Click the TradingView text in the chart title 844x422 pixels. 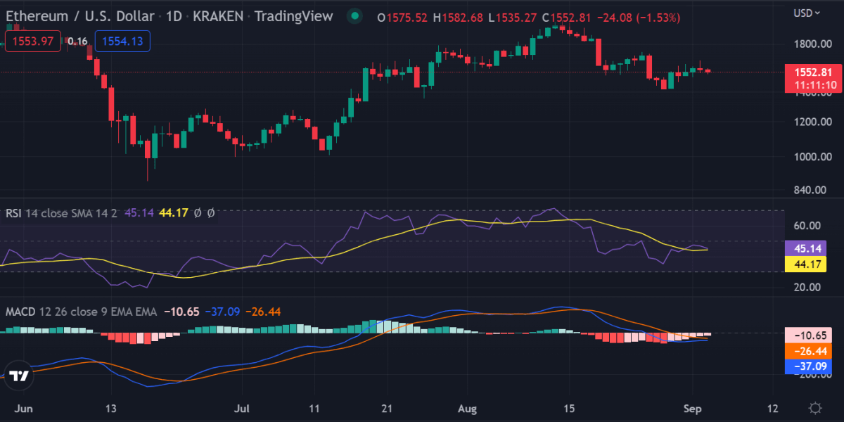coord(293,16)
